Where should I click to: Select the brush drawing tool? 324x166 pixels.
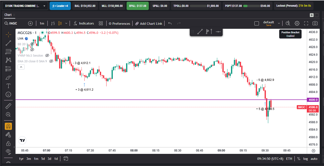(8, 77)
